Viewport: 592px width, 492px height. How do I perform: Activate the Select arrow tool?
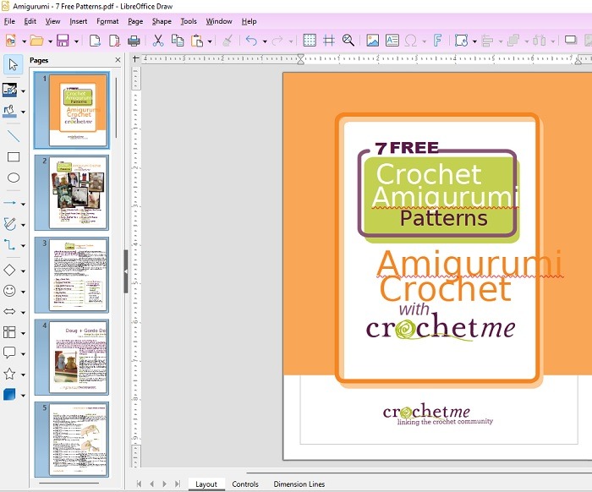pyautogui.click(x=14, y=64)
